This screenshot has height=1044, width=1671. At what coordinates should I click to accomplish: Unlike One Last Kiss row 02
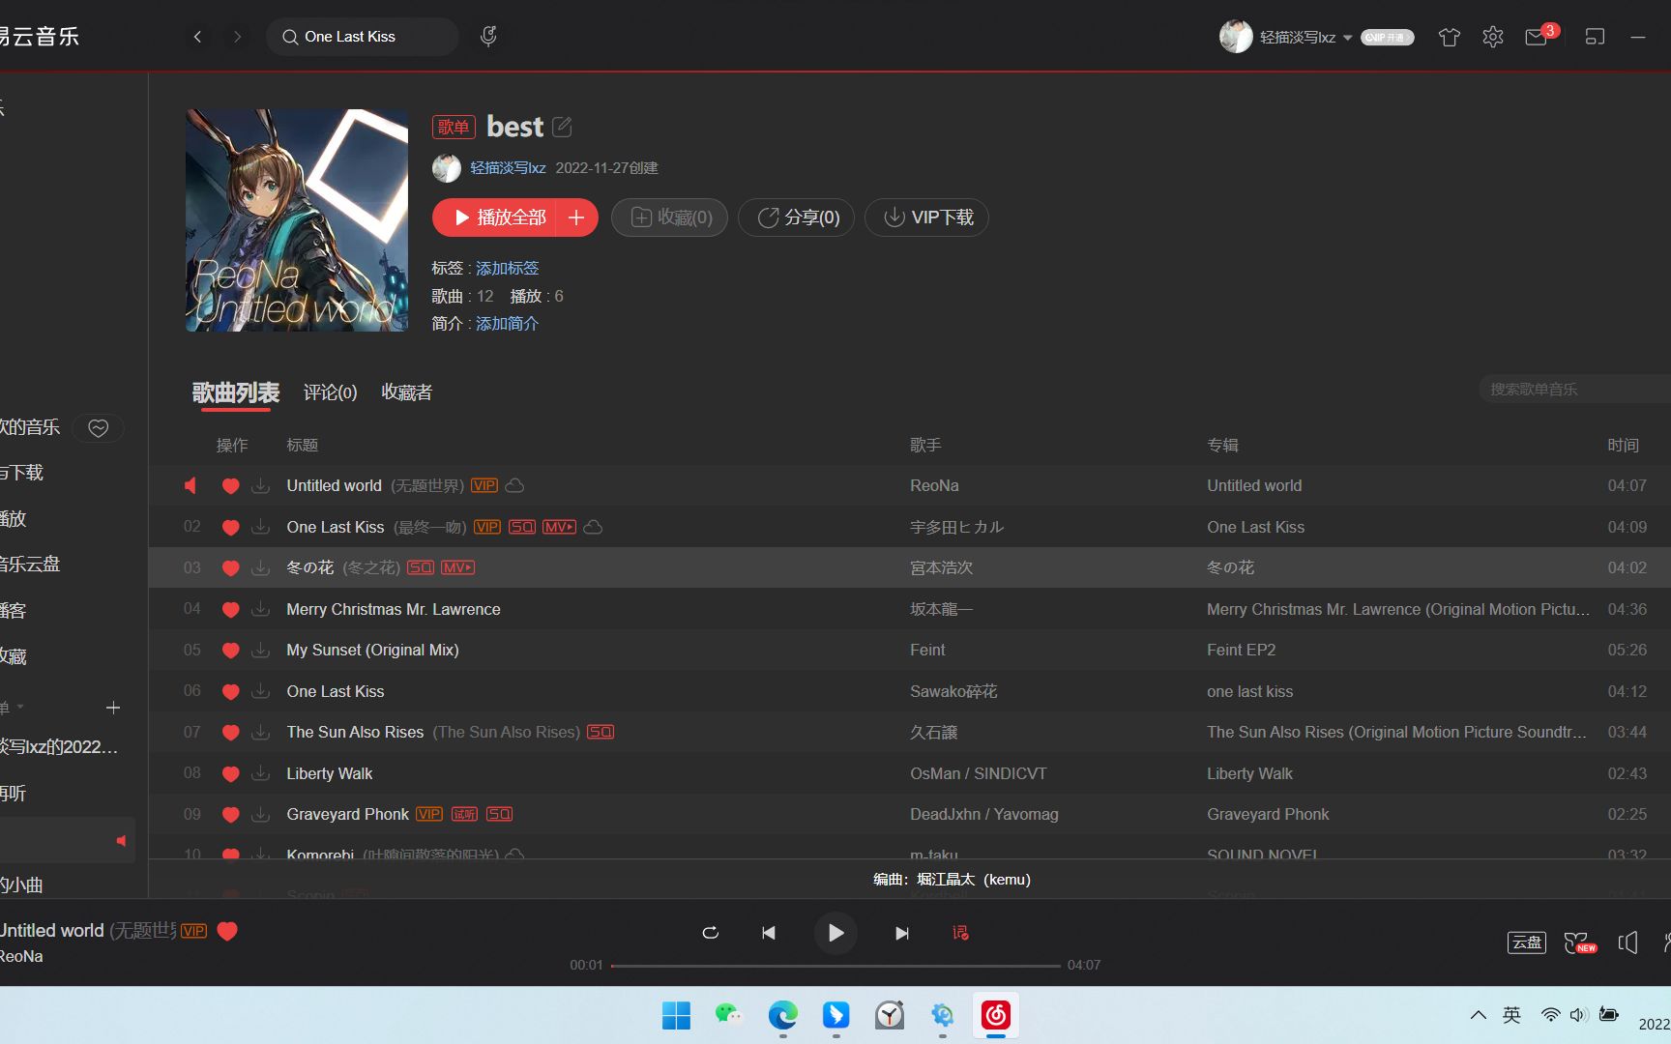tap(230, 528)
